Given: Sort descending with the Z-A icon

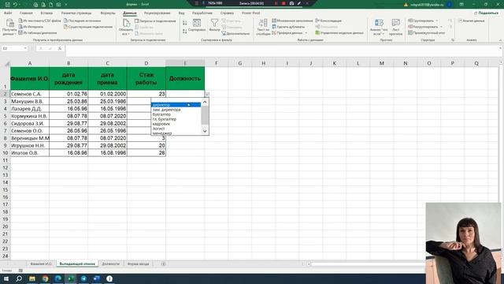Looking at the screenshot, I should 185,32.
